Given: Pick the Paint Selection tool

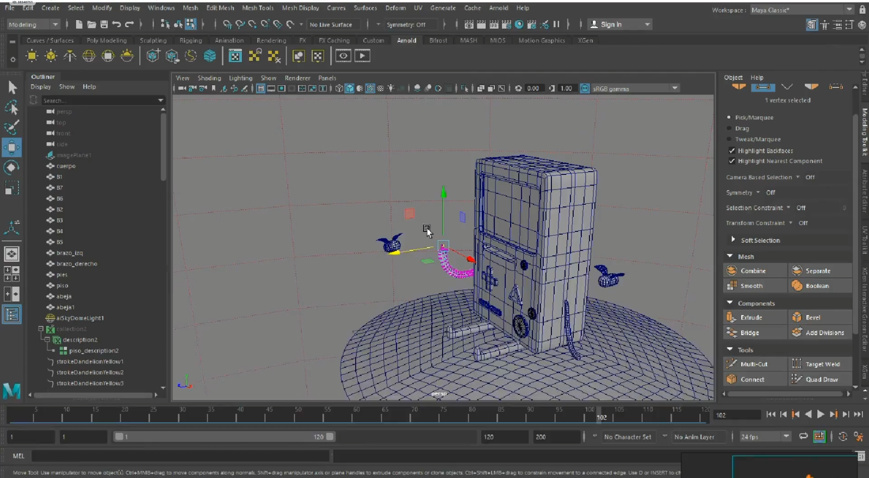Looking at the screenshot, I should tap(11, 128).
